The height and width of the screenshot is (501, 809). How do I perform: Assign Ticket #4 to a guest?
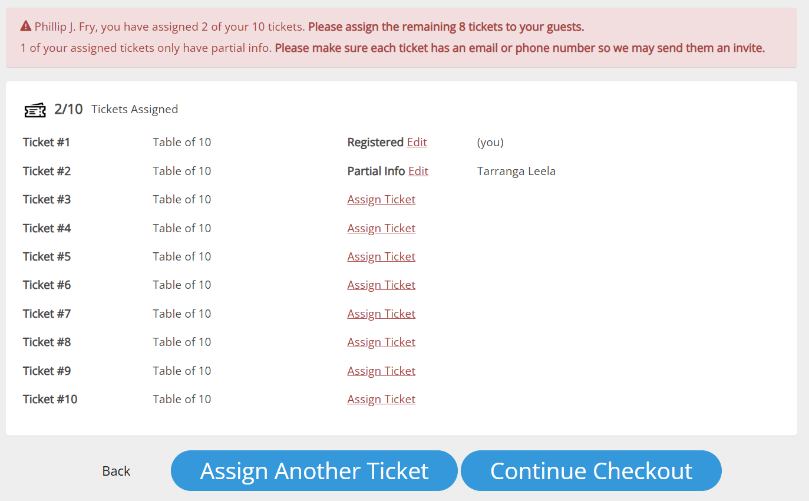381,229
